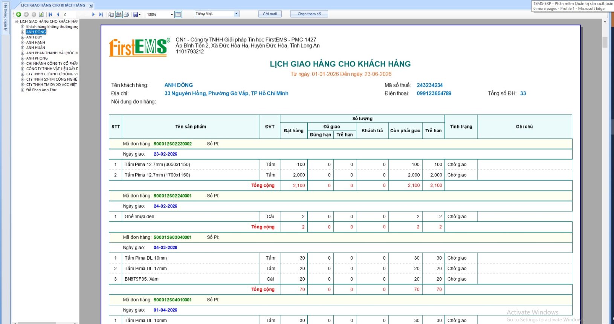Close the LỊCH GIAO HÀNG CHO KHÁCH HÀNG tab
Image resolution: width=614 pixels, height=324 pixels.
[91, 6]
